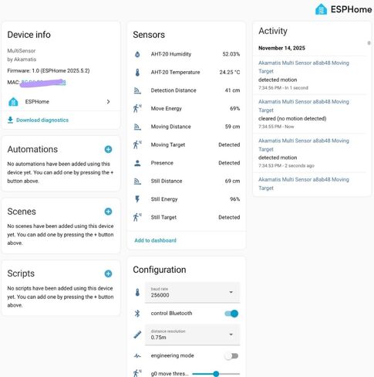This screenshot has height=377, width=374.
Task: Click the Still Energy lightning bolt icon
Action: click(137, 199)
